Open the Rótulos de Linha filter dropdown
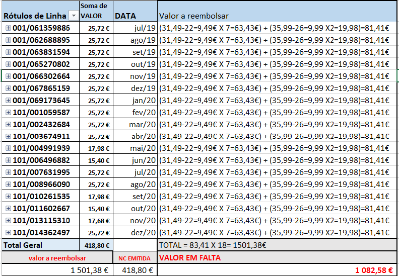This screenshot has height=276, width=400. [x=73, y=16]
